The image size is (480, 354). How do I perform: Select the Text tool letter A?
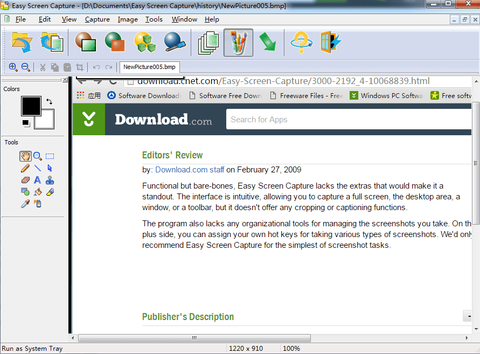click(37, 180)
